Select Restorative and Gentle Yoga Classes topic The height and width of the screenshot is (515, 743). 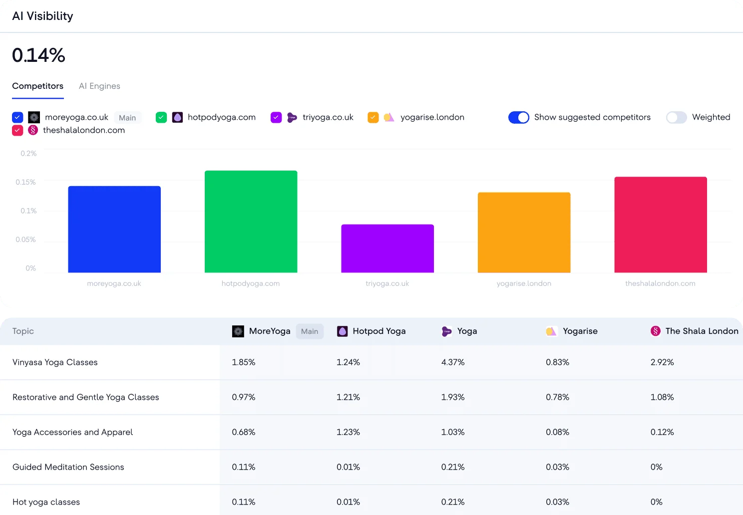click(86, 397)
